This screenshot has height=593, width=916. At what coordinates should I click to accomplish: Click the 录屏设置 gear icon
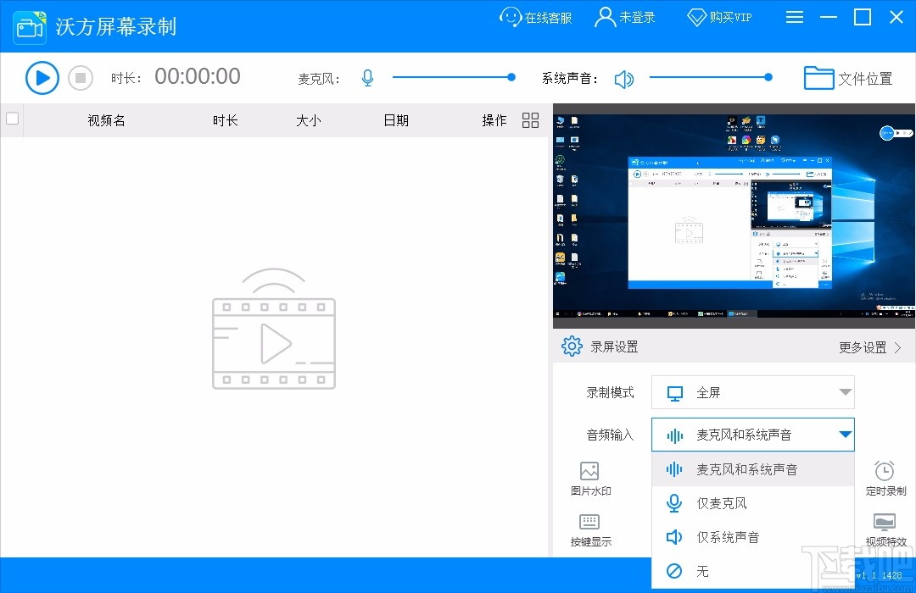tap(571, 346)
